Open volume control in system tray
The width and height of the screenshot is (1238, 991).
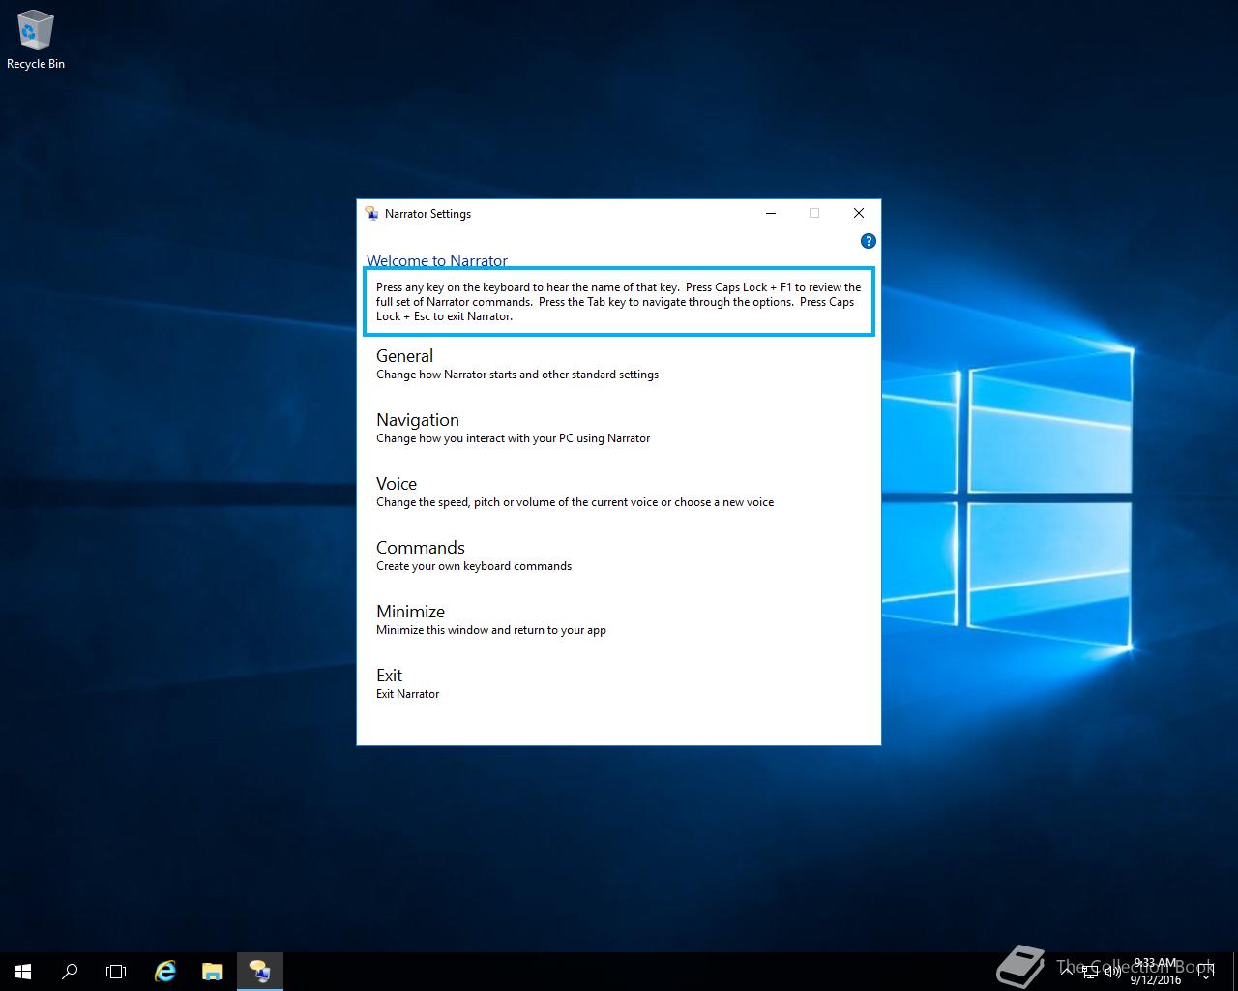point(1113,972)
